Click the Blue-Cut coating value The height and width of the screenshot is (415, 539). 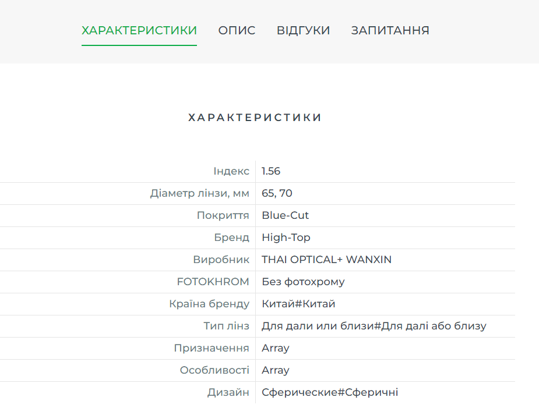point(285,215)
